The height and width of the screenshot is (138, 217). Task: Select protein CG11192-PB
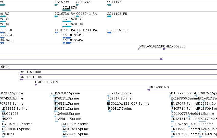click(117, 30)
